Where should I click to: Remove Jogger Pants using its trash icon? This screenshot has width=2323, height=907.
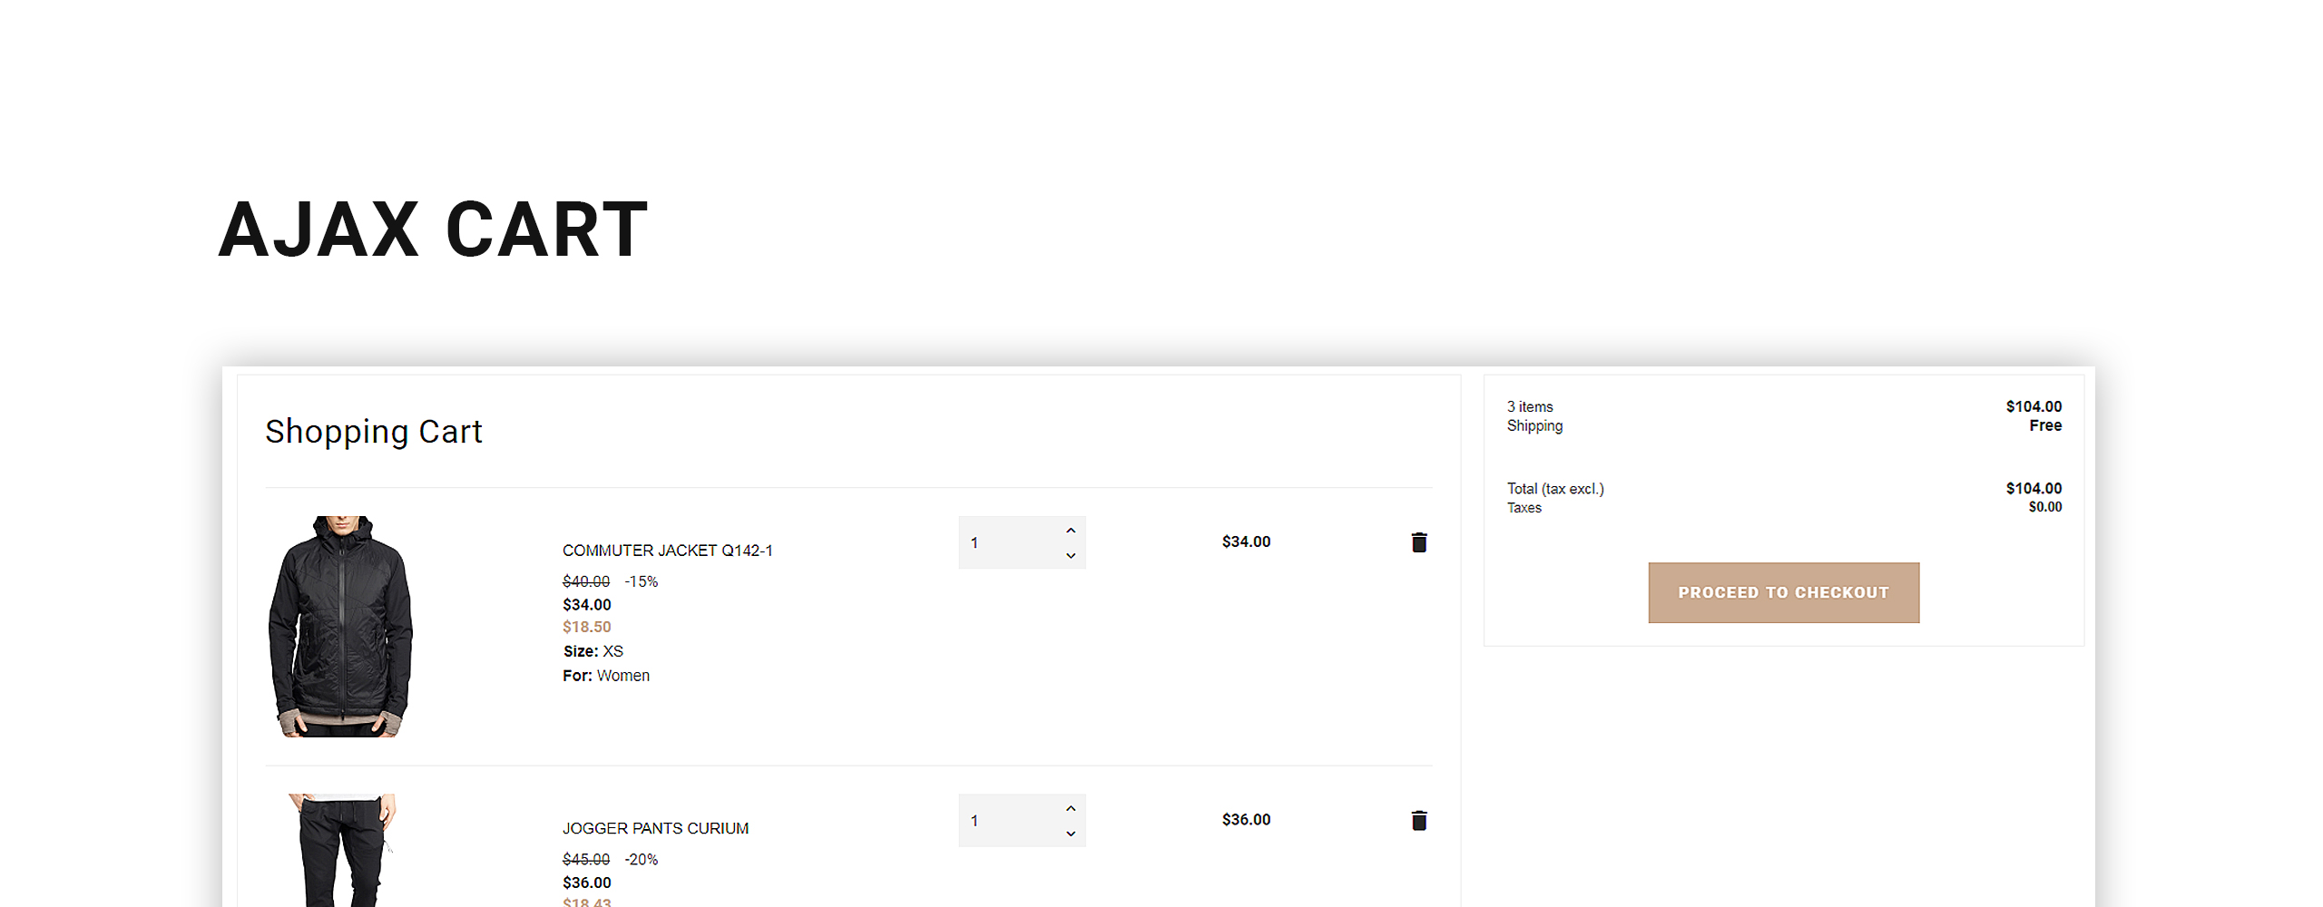[x=1419, y=821]
